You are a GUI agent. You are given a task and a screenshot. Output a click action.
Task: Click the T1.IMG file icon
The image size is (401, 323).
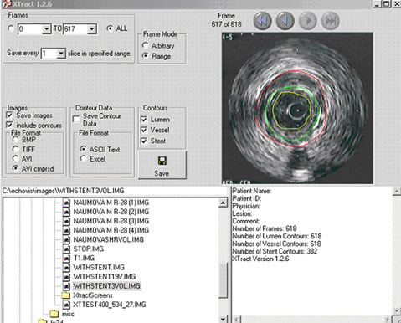coord(66,258)
